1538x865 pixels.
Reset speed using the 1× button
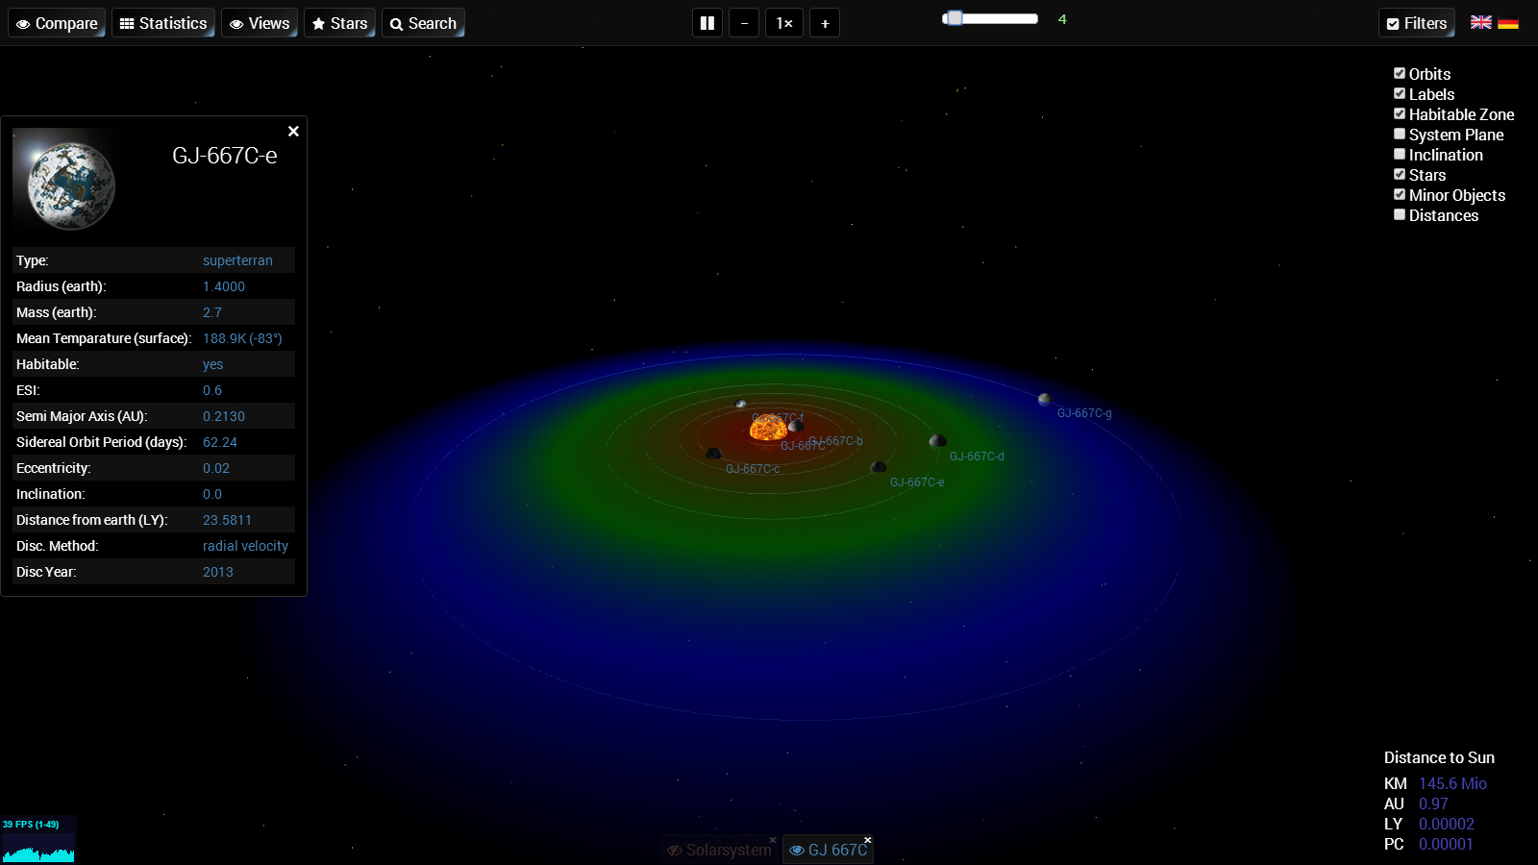pos(784,23)
